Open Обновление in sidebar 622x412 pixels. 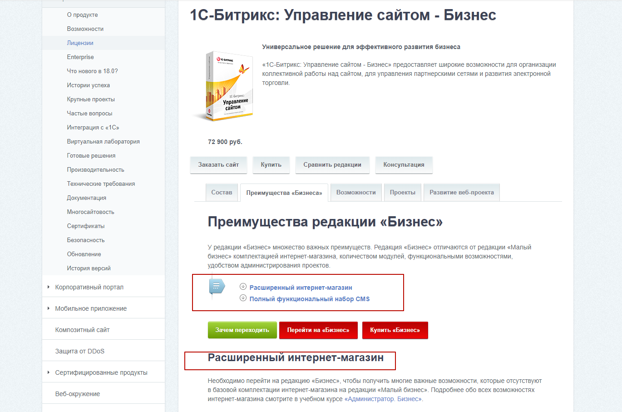pos(84,254)
